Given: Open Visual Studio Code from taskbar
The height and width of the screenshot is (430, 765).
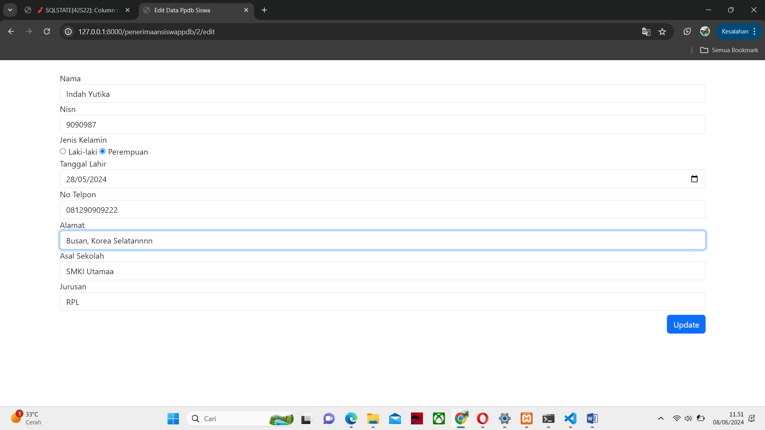Looking at the screenshot, I should [570, 418].
